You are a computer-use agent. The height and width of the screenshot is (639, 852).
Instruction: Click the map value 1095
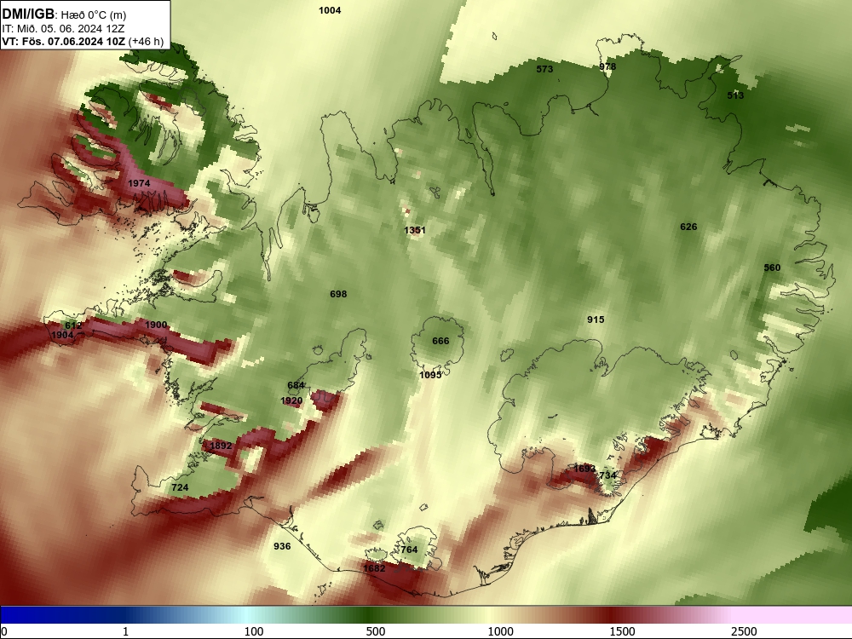(x=430, y=374)
